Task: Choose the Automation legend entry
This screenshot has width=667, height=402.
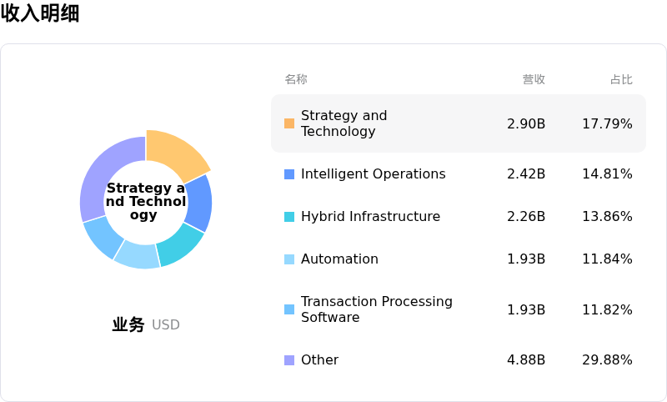Action: point(339,259)
